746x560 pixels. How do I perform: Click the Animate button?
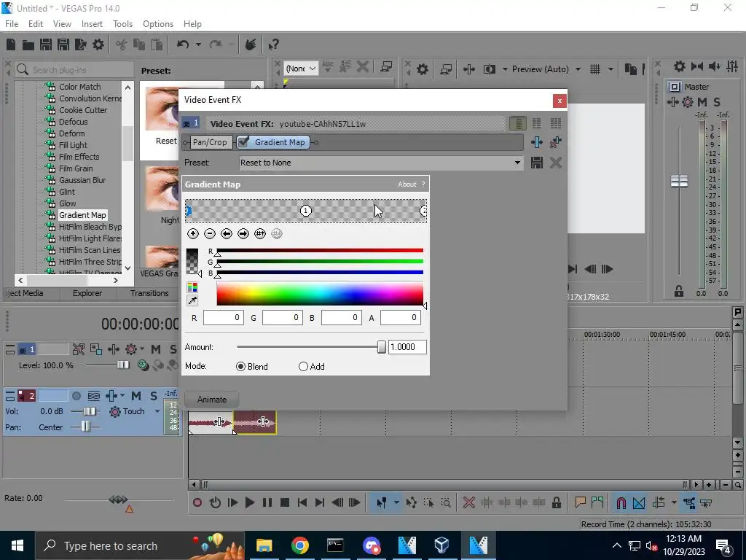(x=212, y=400)
